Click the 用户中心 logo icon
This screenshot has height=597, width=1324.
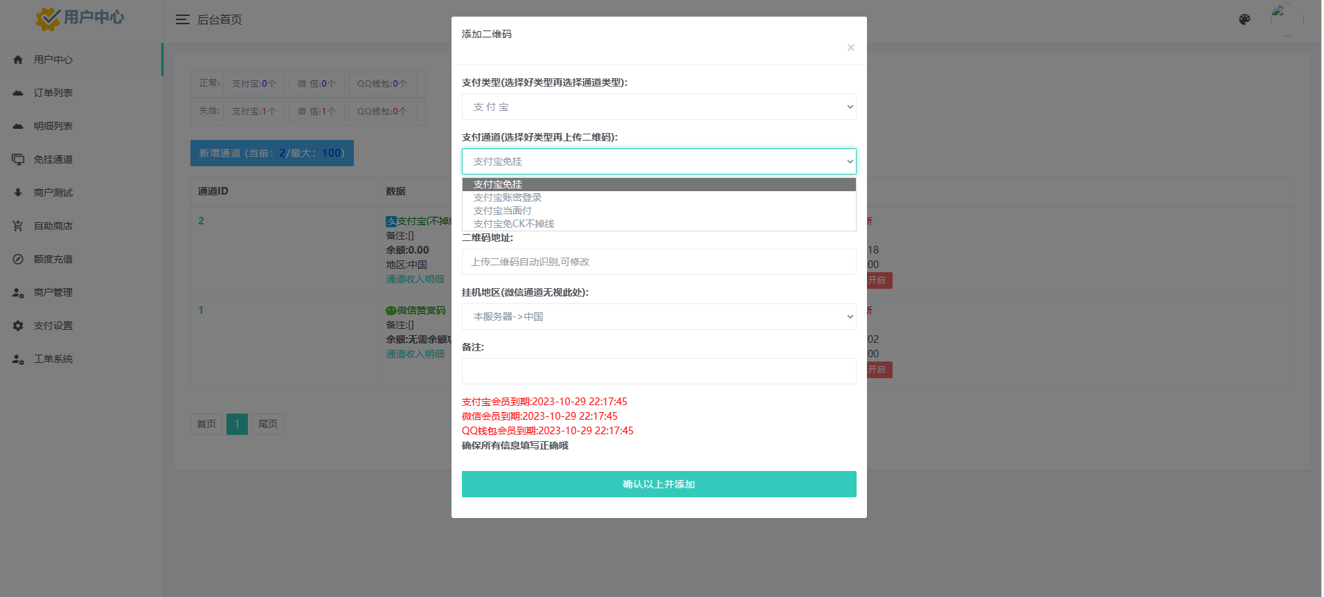tap(48, 18)
